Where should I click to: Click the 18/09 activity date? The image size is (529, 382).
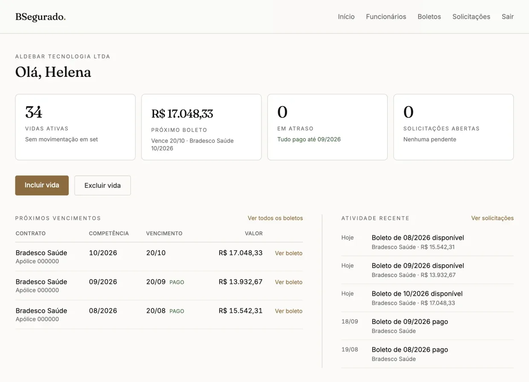[350, 321]
